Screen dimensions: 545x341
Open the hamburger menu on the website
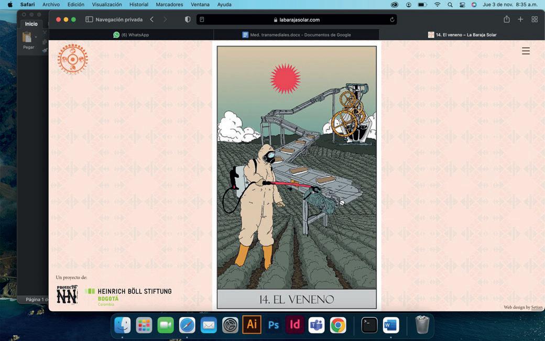pyautogui.click(x=526, y=51)
